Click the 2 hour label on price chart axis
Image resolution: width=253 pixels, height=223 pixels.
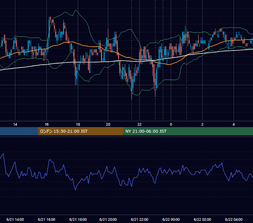[x=202, y=125]
